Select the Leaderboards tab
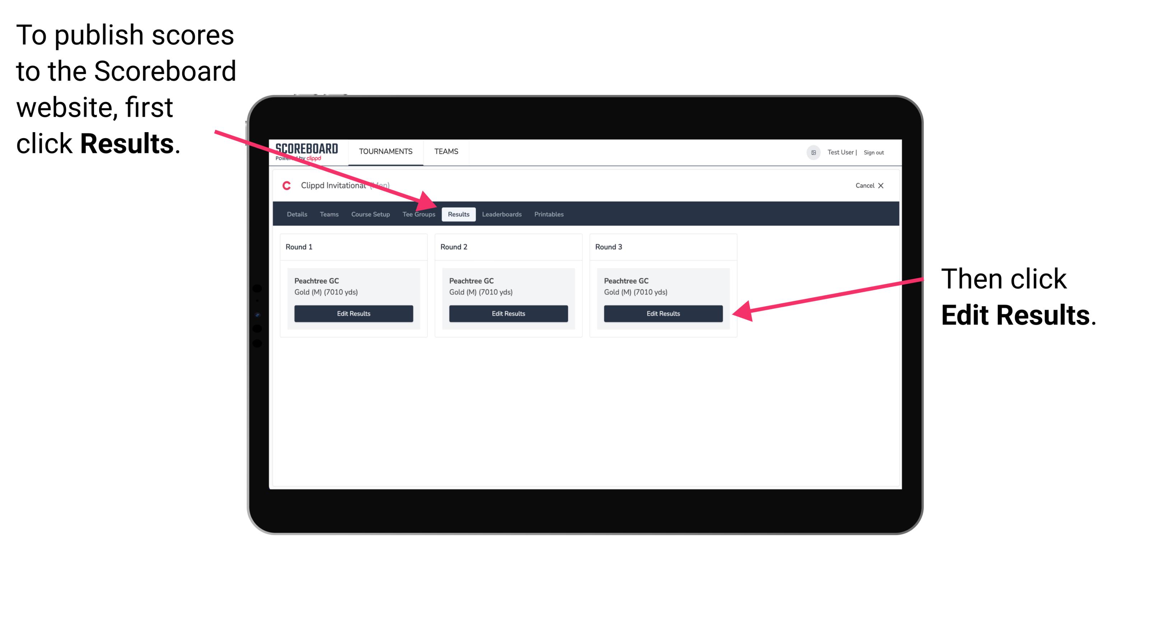The height and width of the screenshot is (629, 1169). coord(503,214)
